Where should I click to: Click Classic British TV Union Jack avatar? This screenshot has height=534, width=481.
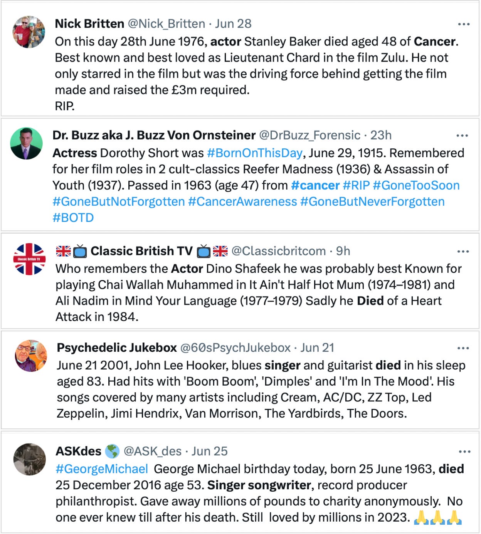click(x=30, y=259)
